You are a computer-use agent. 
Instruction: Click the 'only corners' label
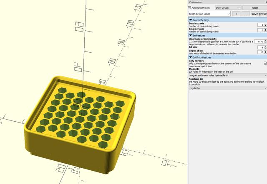point(196,61)
